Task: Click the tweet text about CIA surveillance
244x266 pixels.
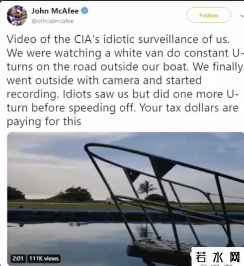Action: (x=125, y=80)
